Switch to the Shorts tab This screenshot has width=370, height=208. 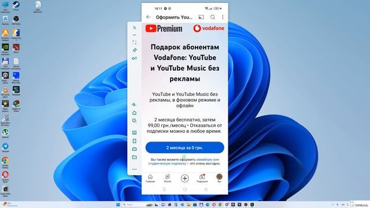coord(168,179)
